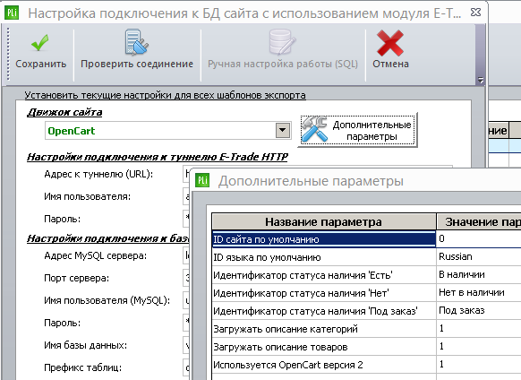521x380 pixels.
Task: Click value 1 for Загружать описание товаров
Action: click(x=479, y=347)
